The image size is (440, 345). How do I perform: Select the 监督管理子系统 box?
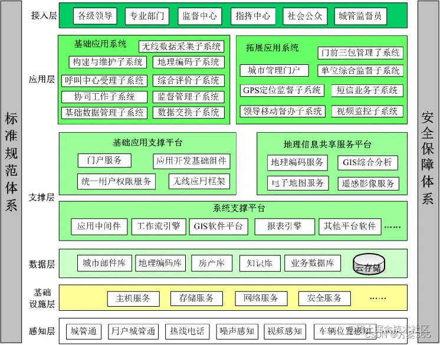pos(189,97)
